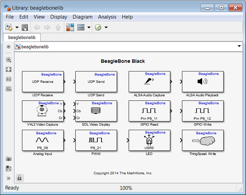Open the breadcrumb path dropdown arrow

click(x=239, y=46)
